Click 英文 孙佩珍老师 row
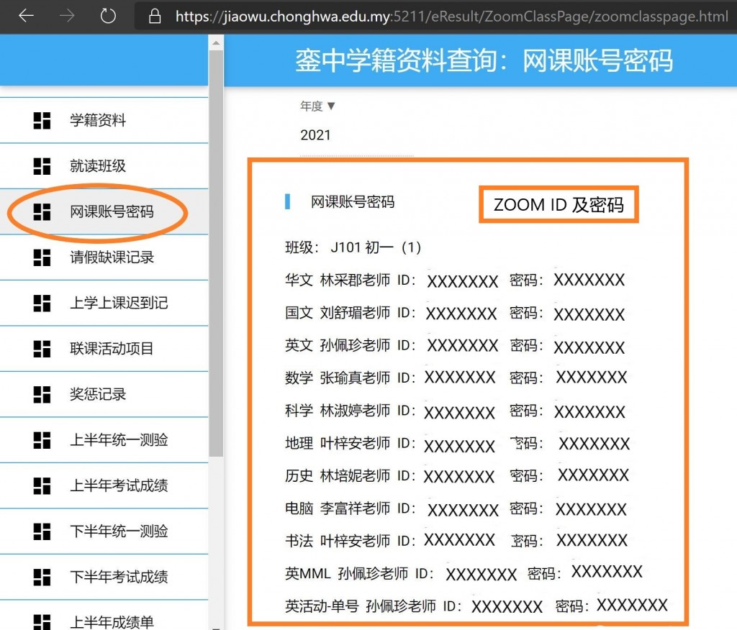 [455, 346]
